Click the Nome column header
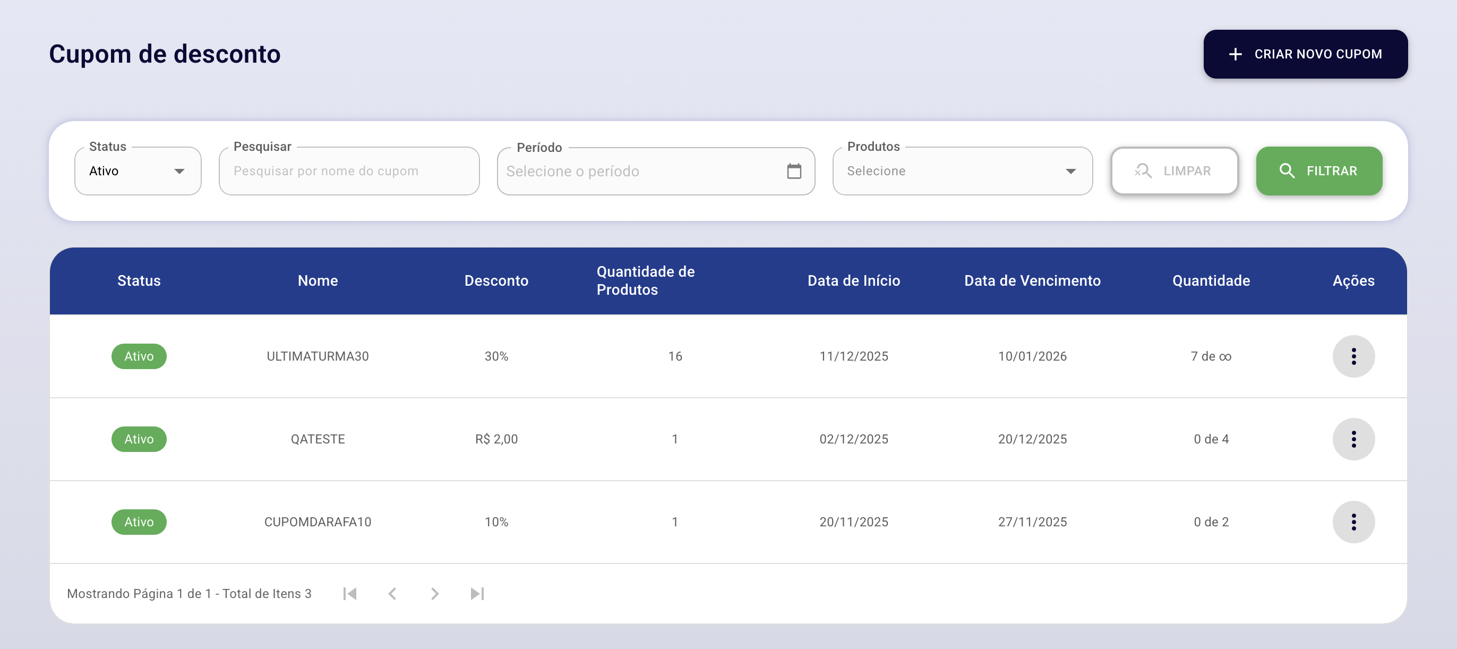Viewport: 1457px width, 649px height. 318,280
